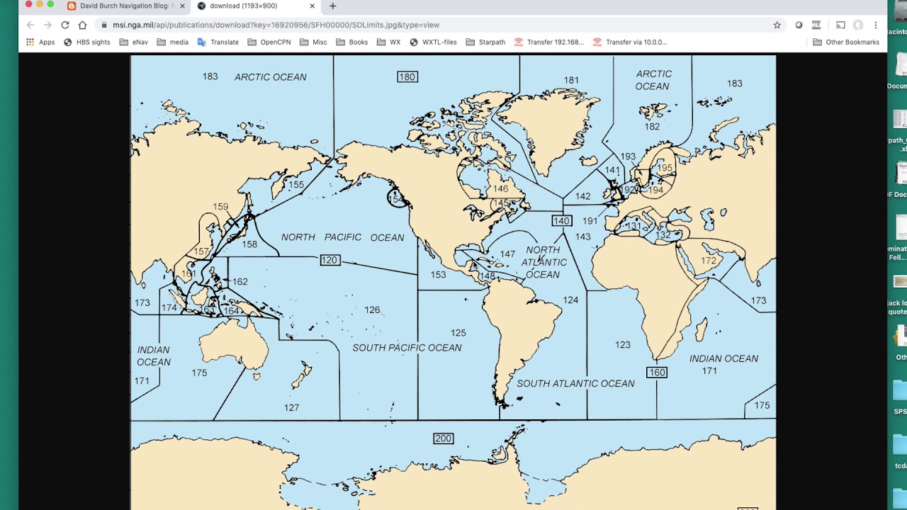
Task: Click subregion number 181 near Greenland
Action: tap(571, 80)
